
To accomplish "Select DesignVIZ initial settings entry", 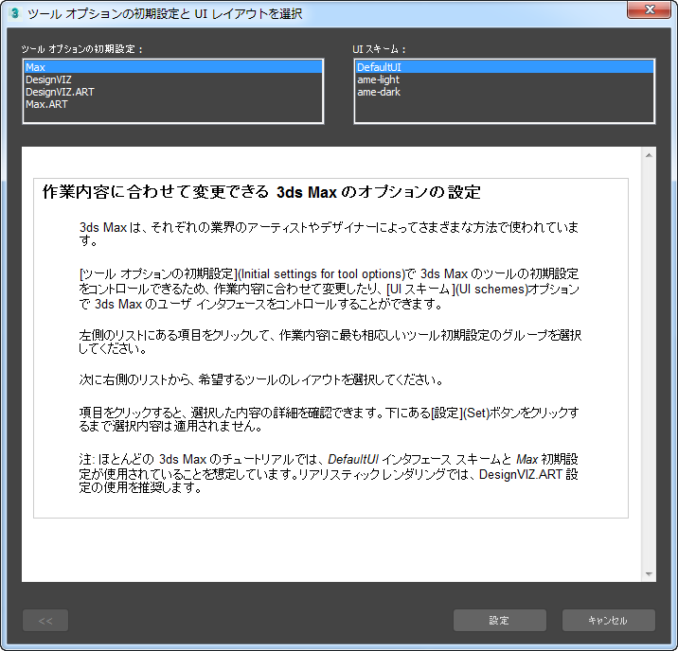I will click(173, 79).
